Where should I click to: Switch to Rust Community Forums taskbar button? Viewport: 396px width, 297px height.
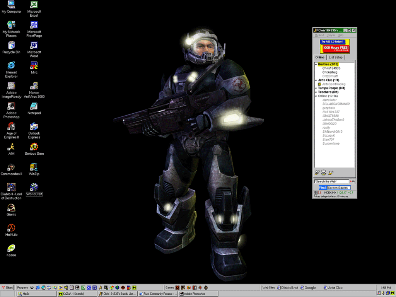[x=158, y=294]
